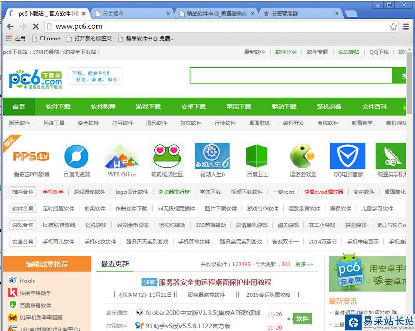
Task: Open the 苹果下载 navigation item
Action: [x=239, y=107]
